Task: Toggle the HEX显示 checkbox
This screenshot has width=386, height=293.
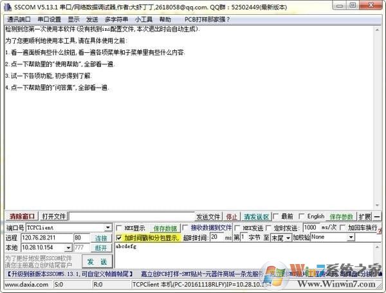Action: (x=120, y=228)
